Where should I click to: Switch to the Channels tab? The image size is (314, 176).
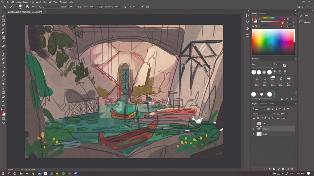pos(263,104)
